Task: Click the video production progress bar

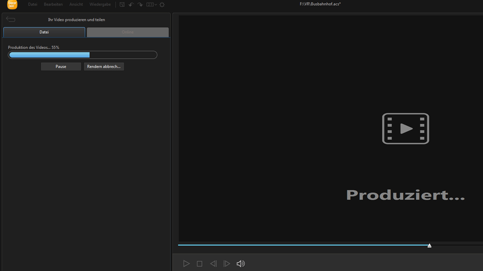Action: (83, 55)
